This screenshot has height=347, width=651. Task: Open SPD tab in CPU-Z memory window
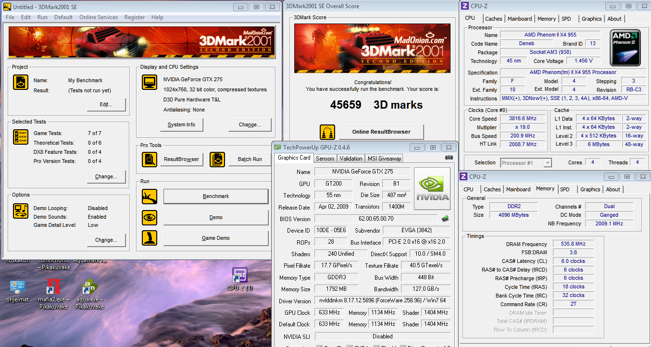point(565,189)
